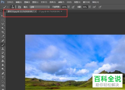Toggle pressure for size button
Screen dimensions: 125x90
coord(100,7)
